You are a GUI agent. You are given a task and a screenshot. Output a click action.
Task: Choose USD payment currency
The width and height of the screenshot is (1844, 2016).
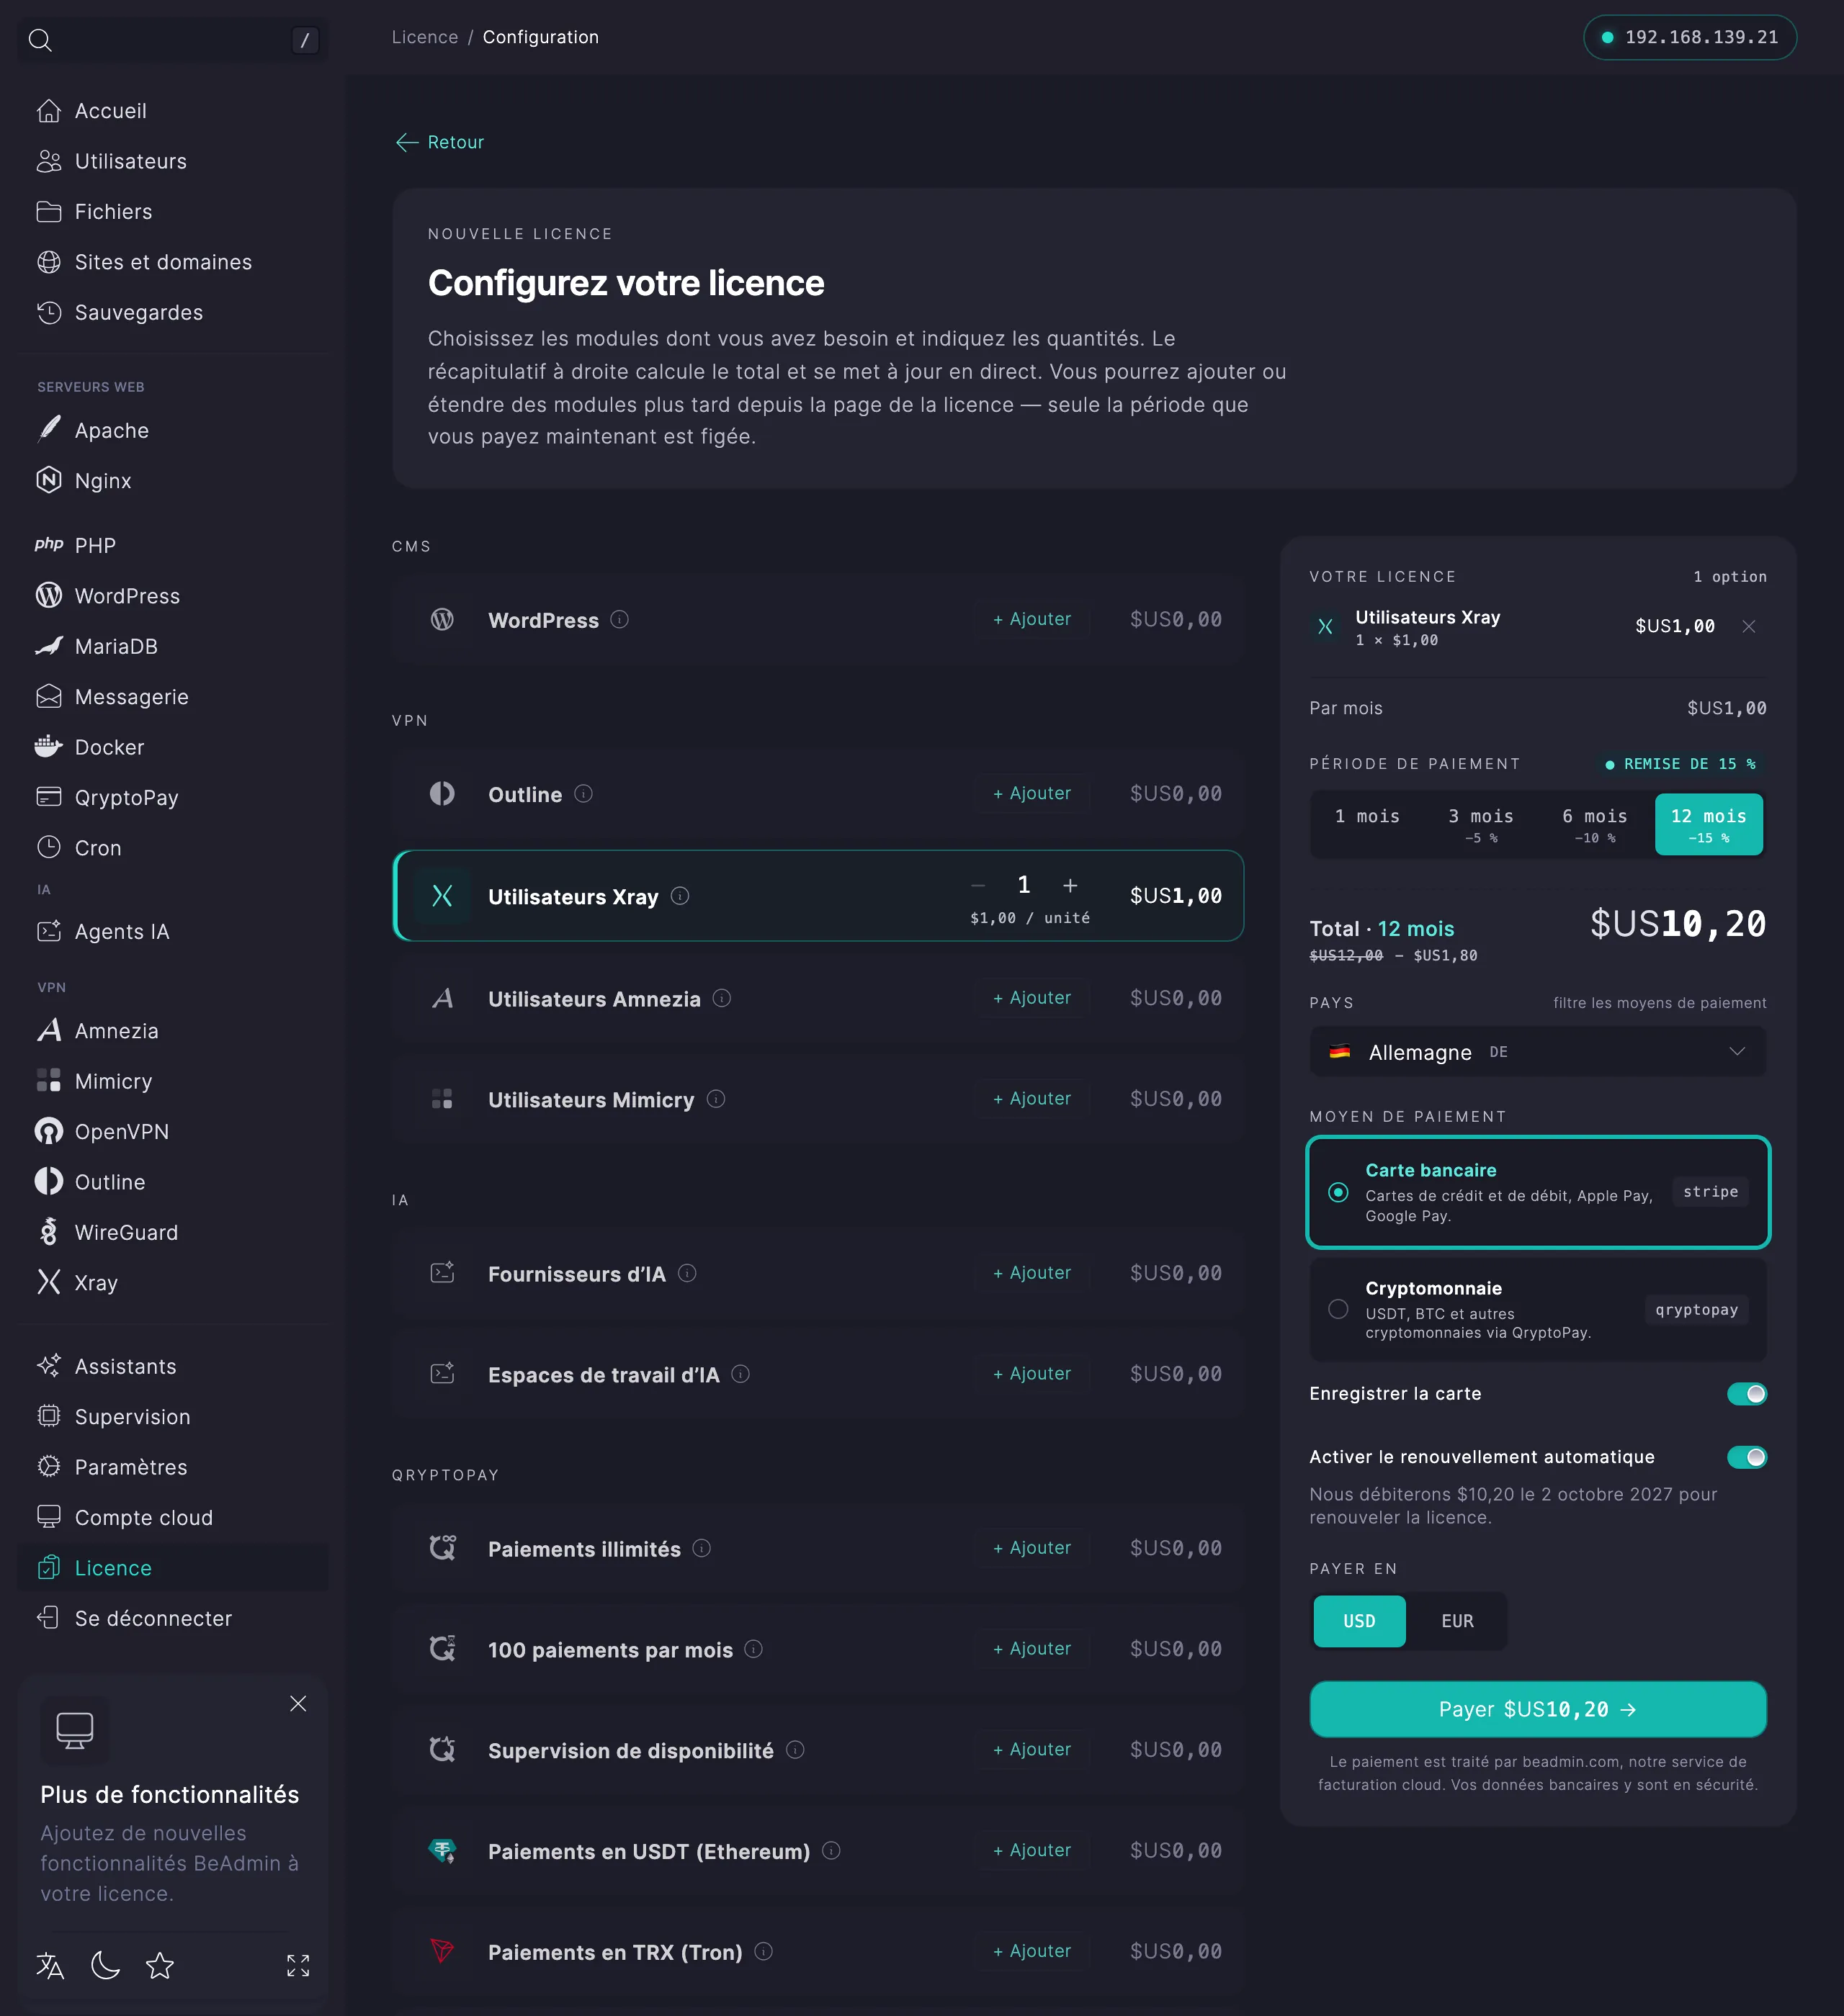1359,1621
